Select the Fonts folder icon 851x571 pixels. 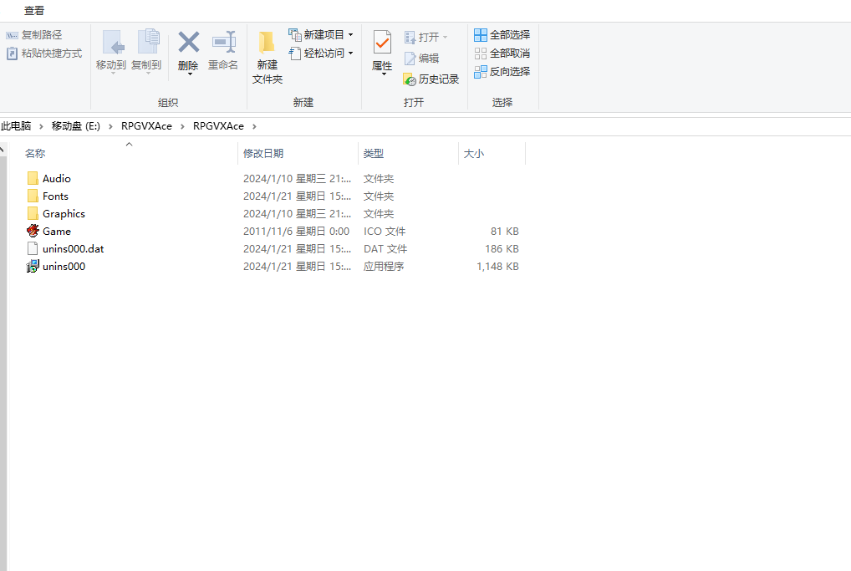click(33, 196)
